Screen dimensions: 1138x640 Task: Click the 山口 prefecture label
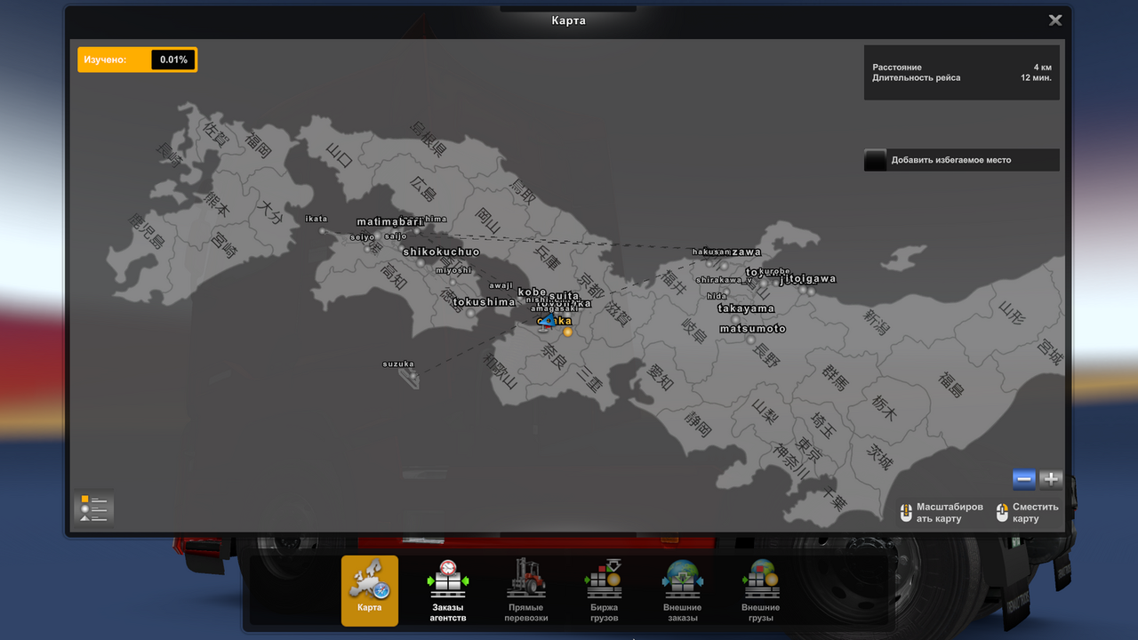click(x=340, y=155)
